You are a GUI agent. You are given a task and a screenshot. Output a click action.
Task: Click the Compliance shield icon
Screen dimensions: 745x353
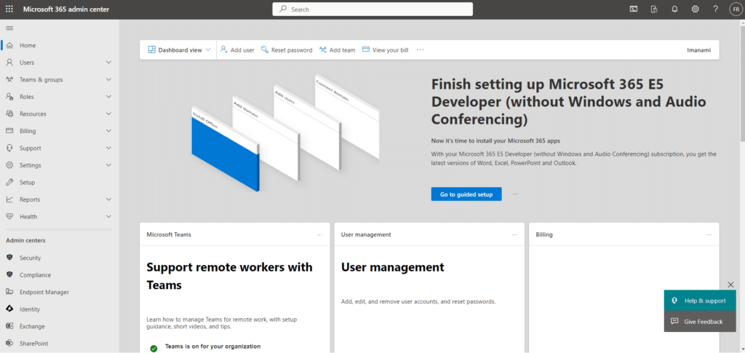9,274
